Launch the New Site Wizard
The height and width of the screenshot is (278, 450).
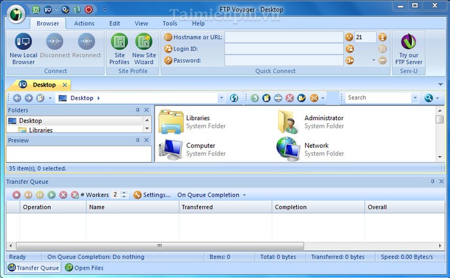[144, 48]
